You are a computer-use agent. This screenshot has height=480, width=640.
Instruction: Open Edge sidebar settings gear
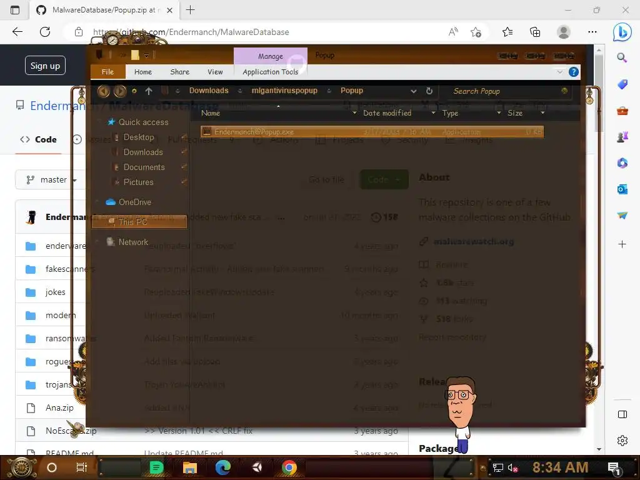coord(622,441)
